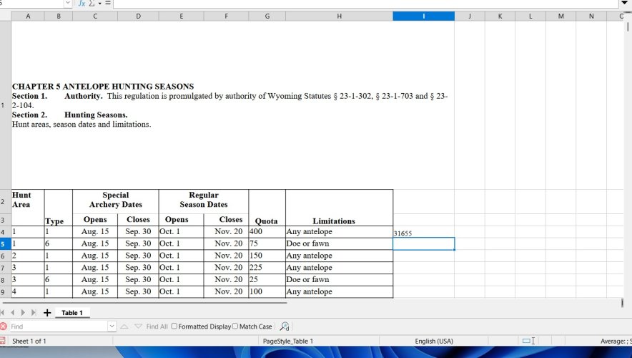Add a new sheet with plus icon

(47, 313)
